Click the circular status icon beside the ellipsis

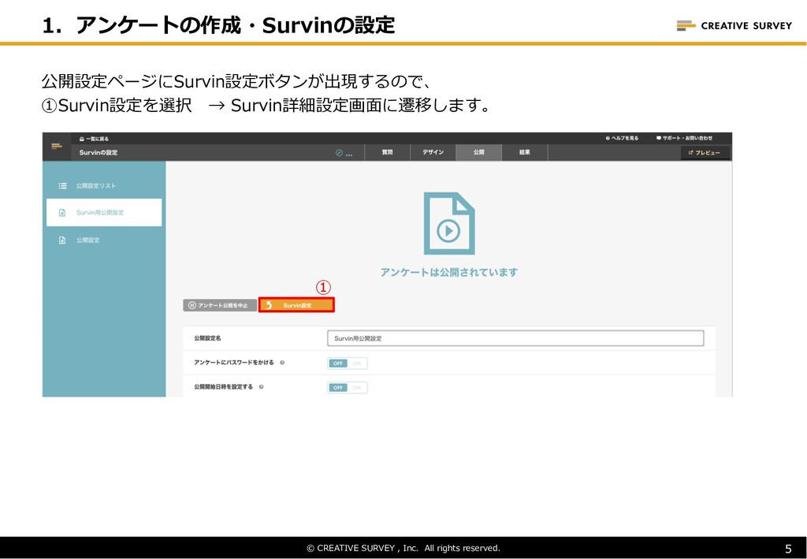(x=339, y=153)
